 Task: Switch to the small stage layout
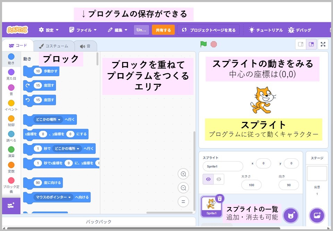pyautogui.click(x=301, y=44)
